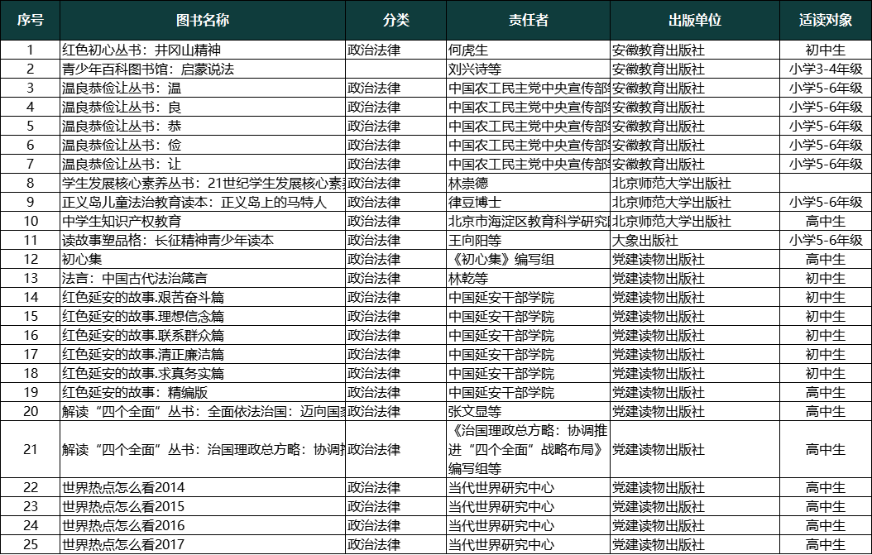Select the author cell 刘兴诗等

(x=475, y=69)
